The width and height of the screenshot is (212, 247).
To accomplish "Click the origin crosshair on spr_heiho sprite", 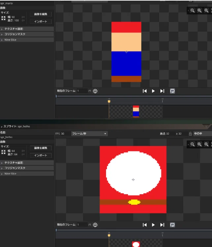I will point(133,180).
